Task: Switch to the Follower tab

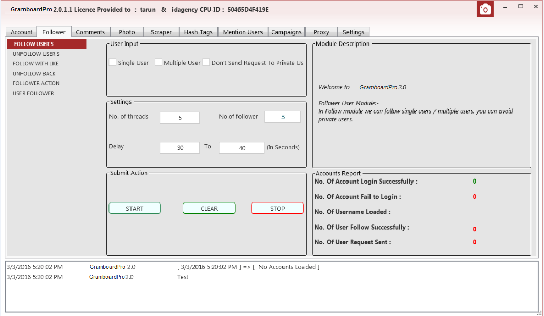Action: coord(54,32)
